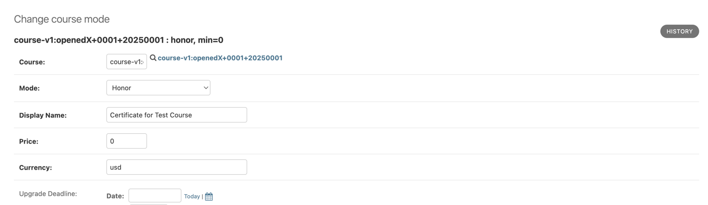Click the "Change course mode" heading
The image size is (708, 205).
click(62, 19)
